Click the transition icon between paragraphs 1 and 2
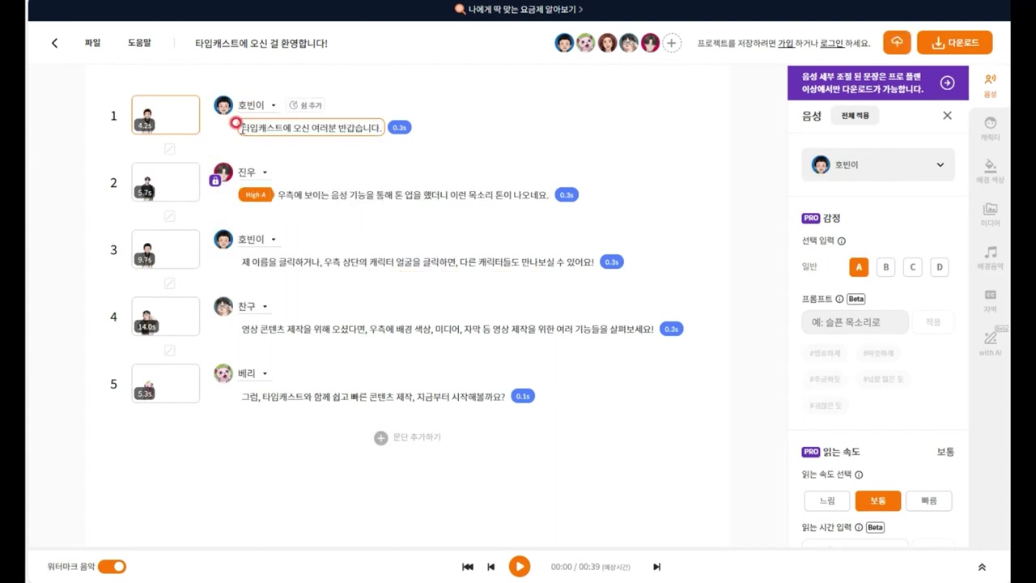Viewport: 1036px width, 583px height. (x=169, y=149)
